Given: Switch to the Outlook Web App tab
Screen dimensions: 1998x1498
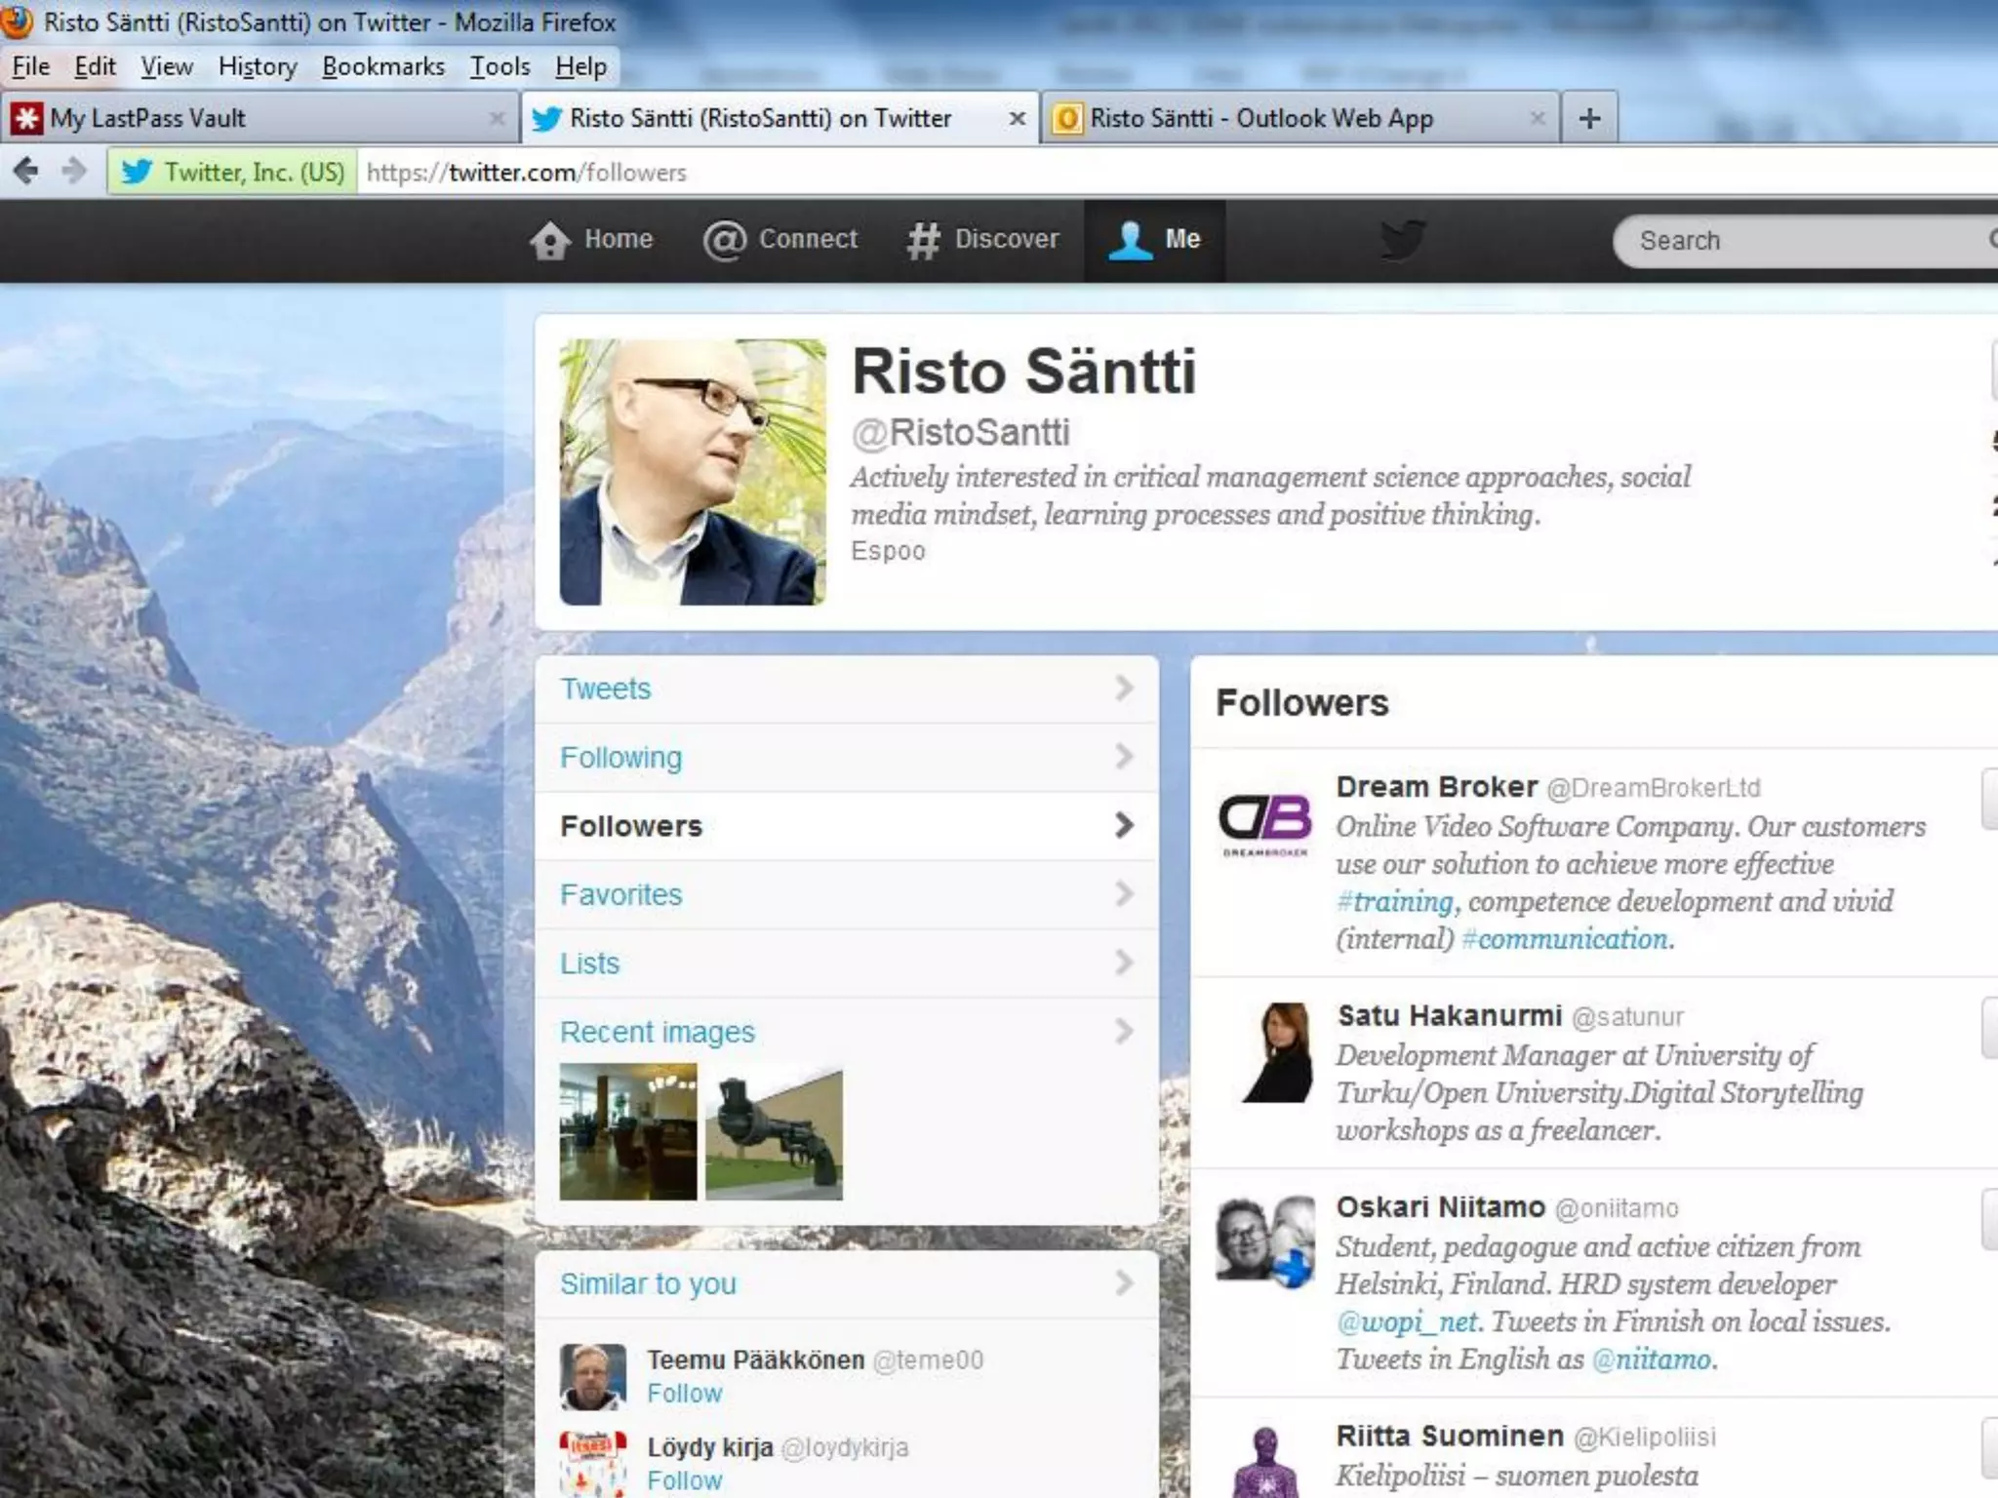Looking at the screenshot, I should click(1300, 119).
